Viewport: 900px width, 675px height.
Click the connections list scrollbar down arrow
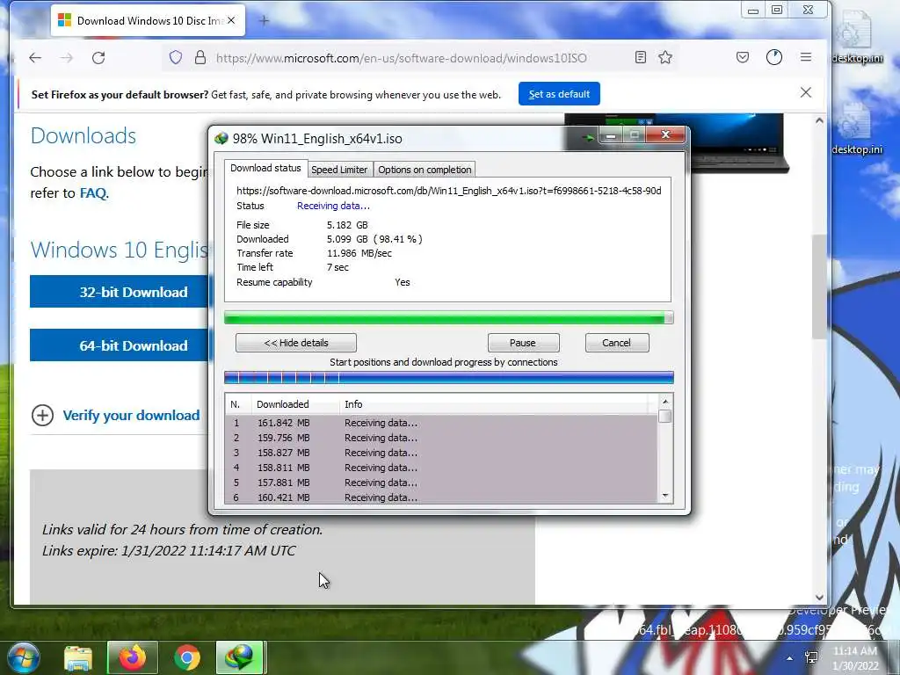665,496
